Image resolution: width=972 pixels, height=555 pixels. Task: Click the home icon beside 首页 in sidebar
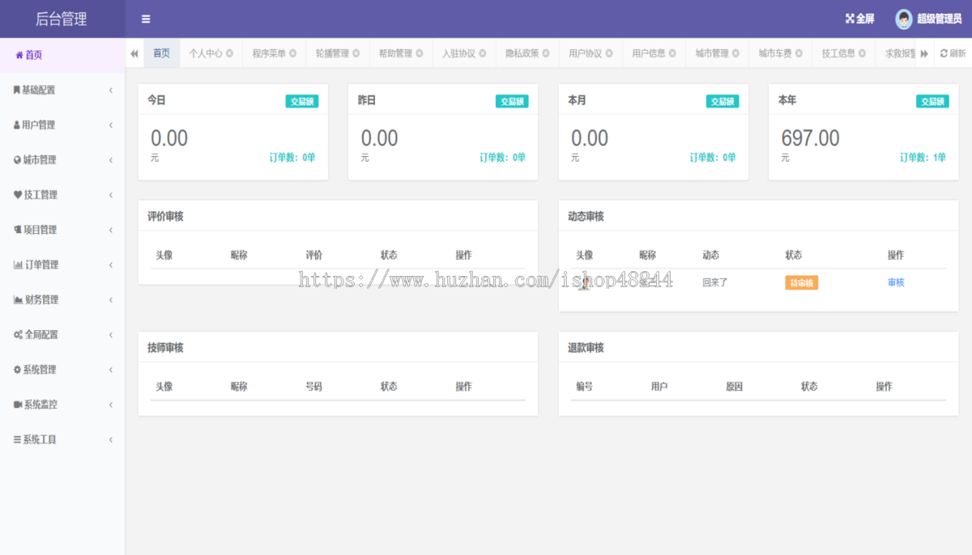(19, 55)
